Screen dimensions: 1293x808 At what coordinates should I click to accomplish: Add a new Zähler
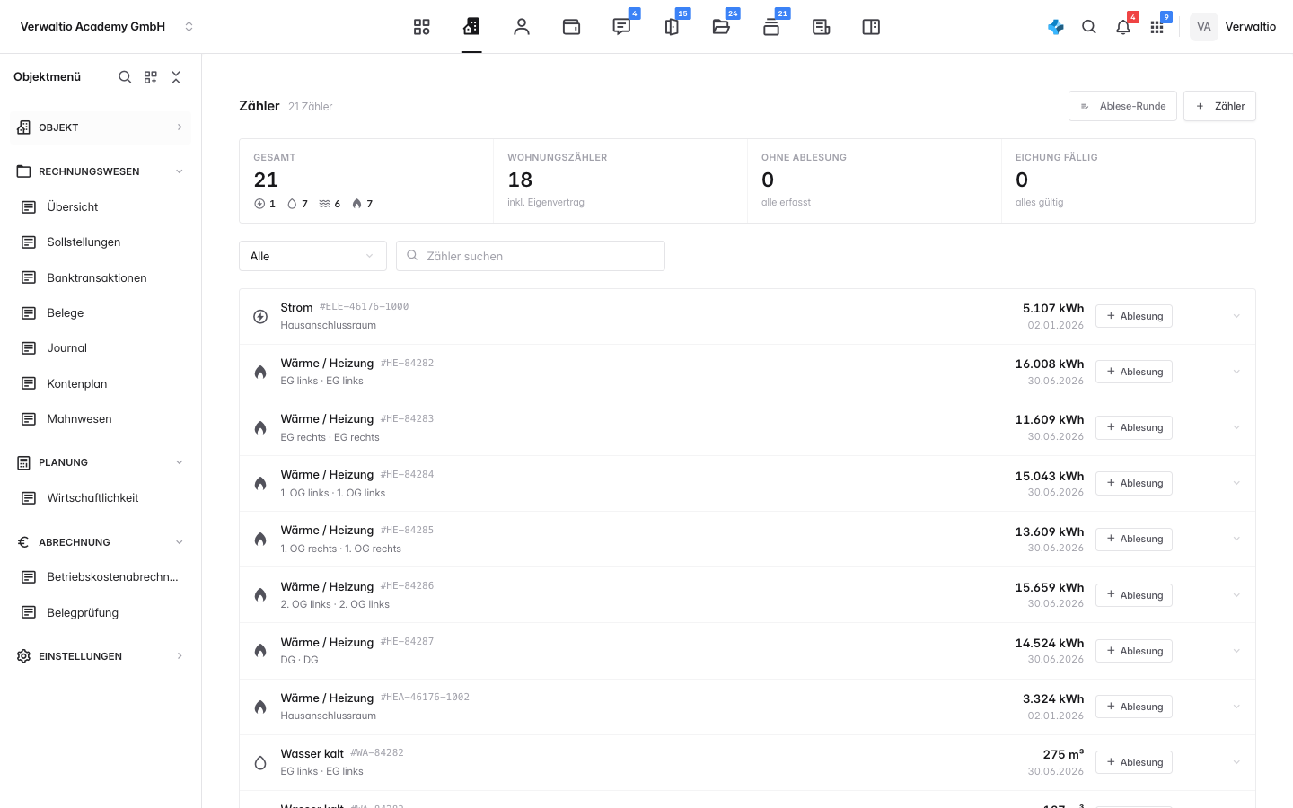pyautogui.click(x=1219, y=106)
